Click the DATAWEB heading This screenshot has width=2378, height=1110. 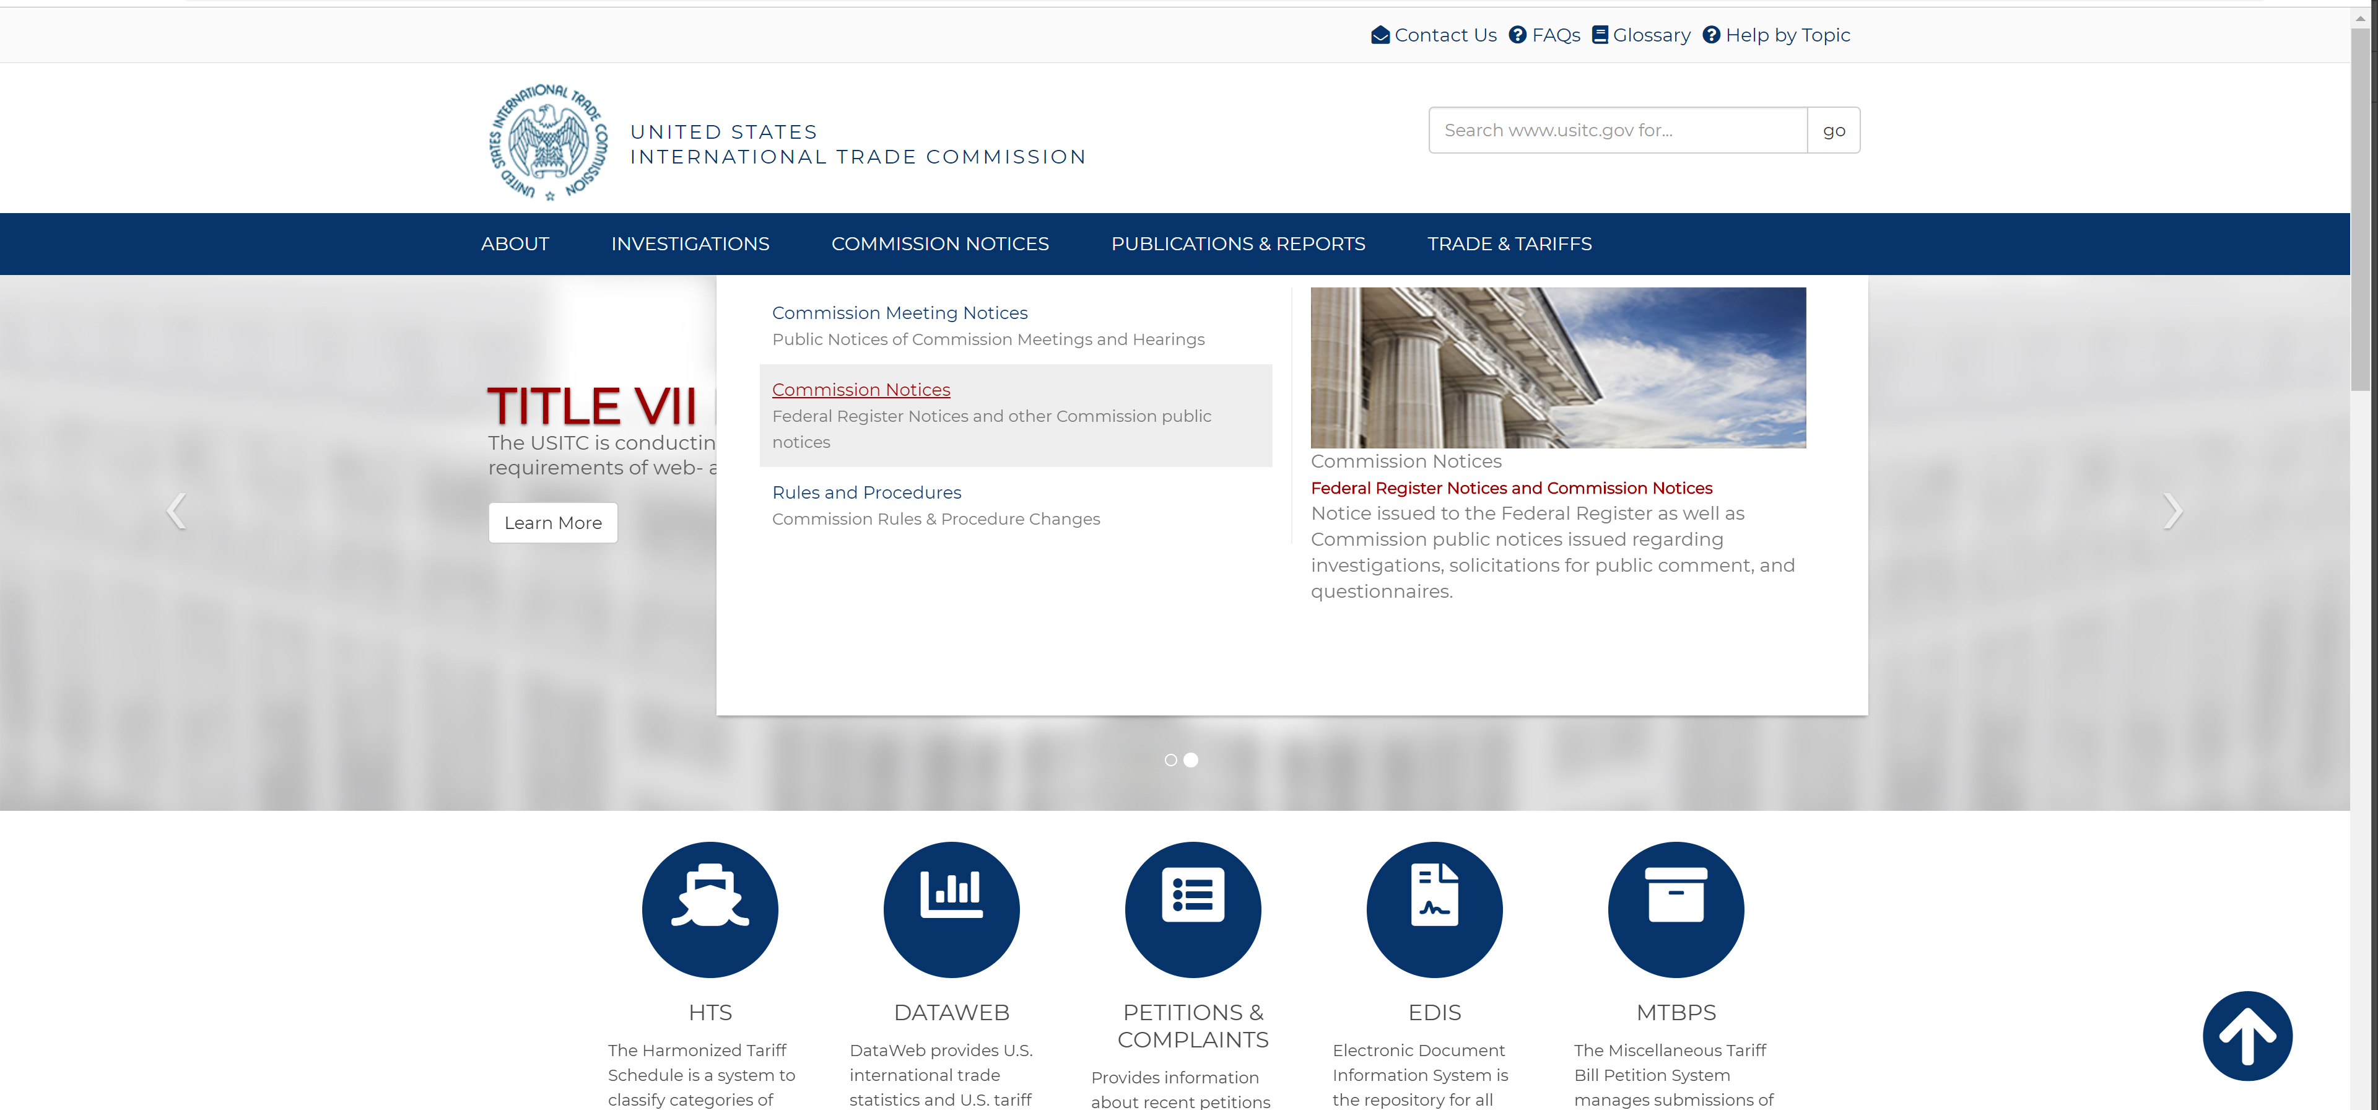[x=951, y=1012]
